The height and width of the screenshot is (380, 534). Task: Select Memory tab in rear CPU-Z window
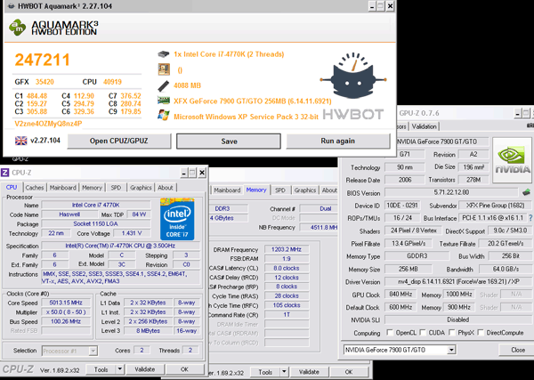256,190
